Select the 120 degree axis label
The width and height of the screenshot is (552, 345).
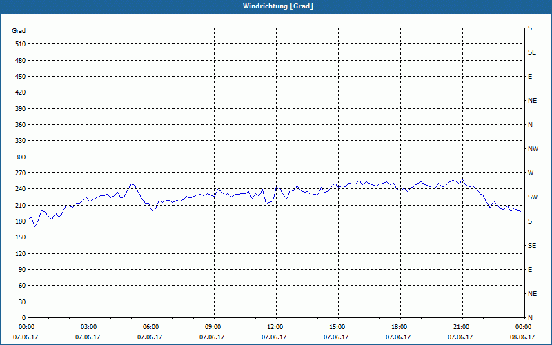pos(21,253)
